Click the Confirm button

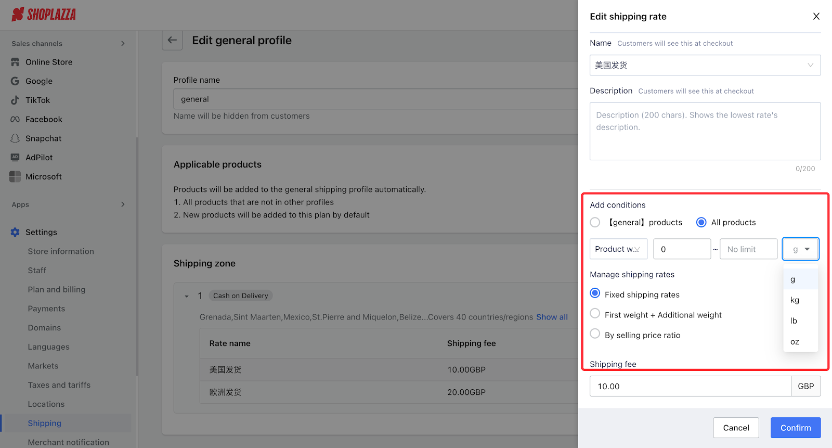[795, 428]
